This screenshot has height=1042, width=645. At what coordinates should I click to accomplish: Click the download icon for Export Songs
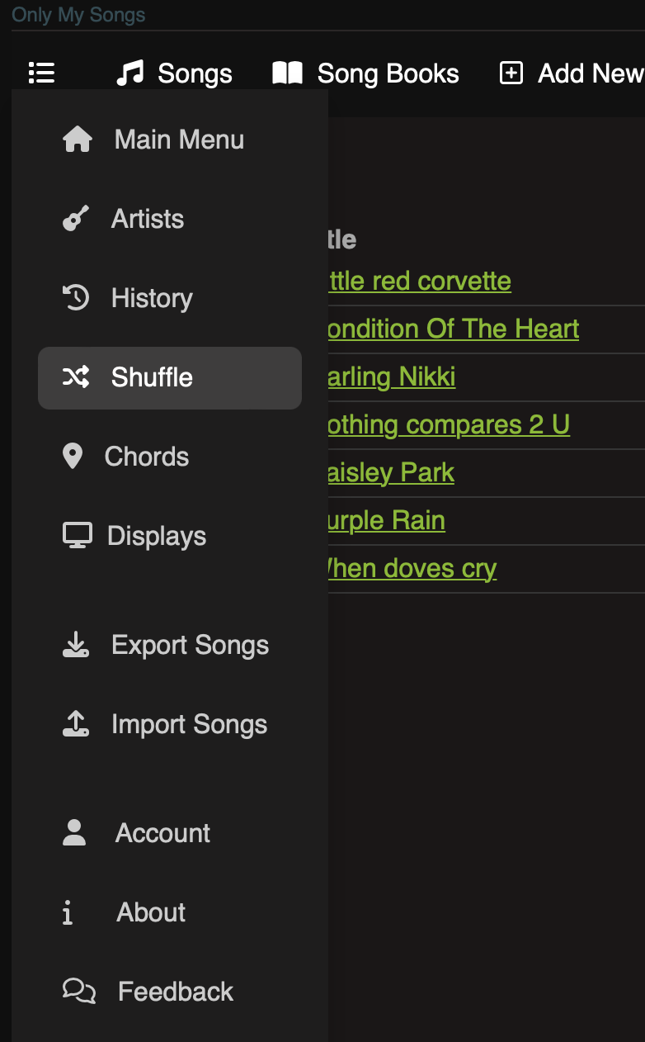pos(76,645)
